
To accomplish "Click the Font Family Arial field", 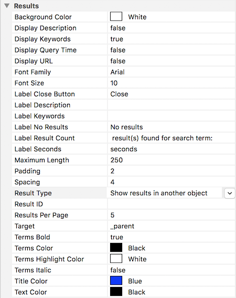I will pyautogui.click(x=171, y=72).
